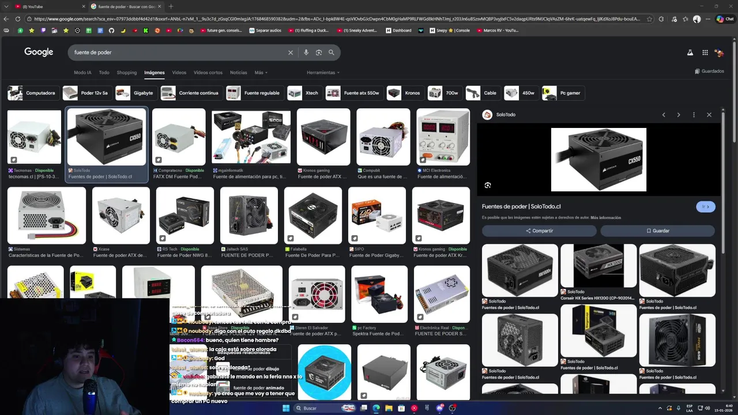Select the 700w filter chip
This screenshot has width=738, height=415.
point(445,93)
